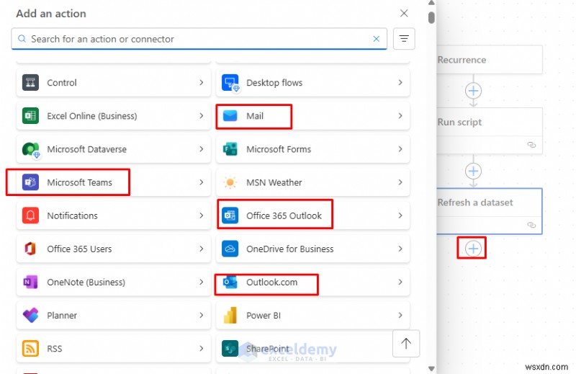Open the filter options icon
Viewport: 576px width, 374px height.
pyautogui.click(x=404, y=39)
